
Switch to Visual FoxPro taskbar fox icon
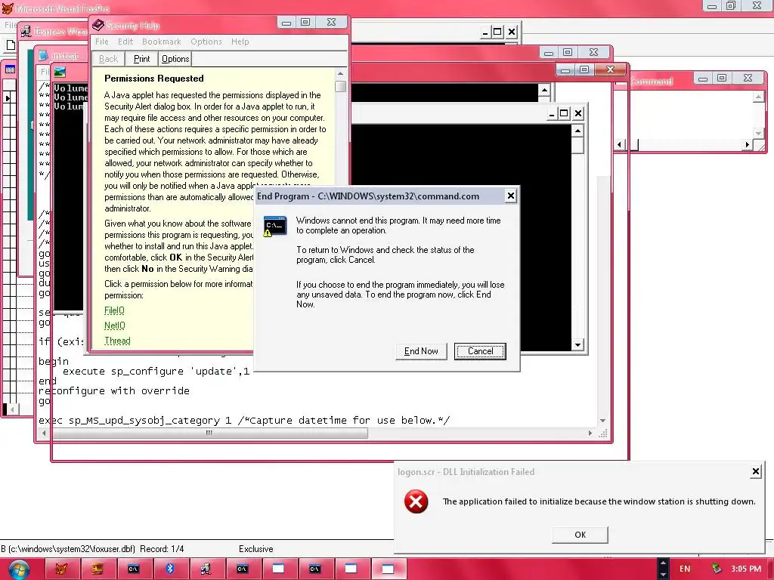click(61, 569)
